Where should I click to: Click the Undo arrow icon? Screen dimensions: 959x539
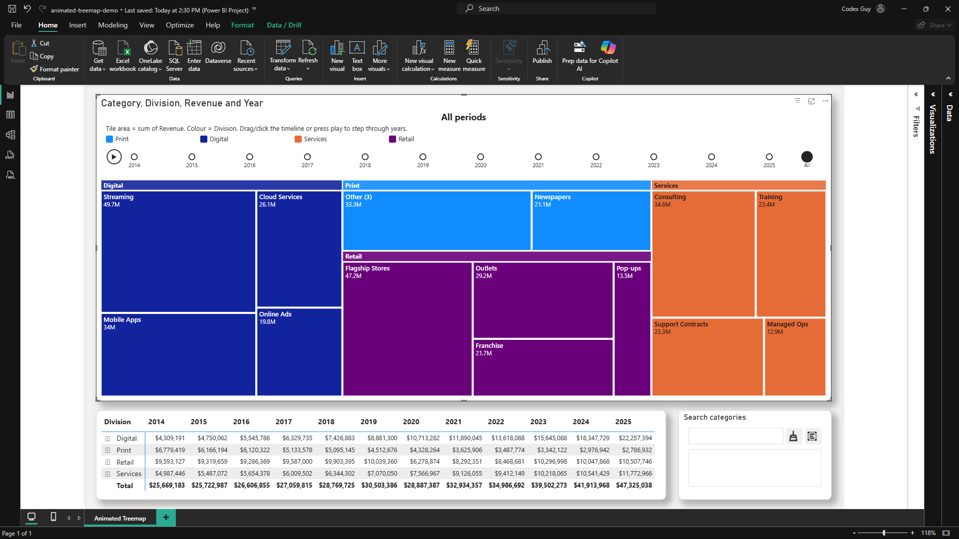click(27, 8)
